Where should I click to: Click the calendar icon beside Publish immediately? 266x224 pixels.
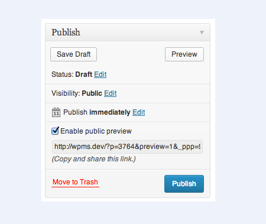point(56,112)
